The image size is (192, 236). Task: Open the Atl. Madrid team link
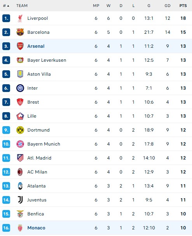(39, 158)
